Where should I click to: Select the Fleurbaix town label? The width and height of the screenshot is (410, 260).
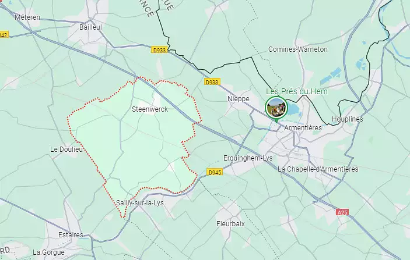230,224
